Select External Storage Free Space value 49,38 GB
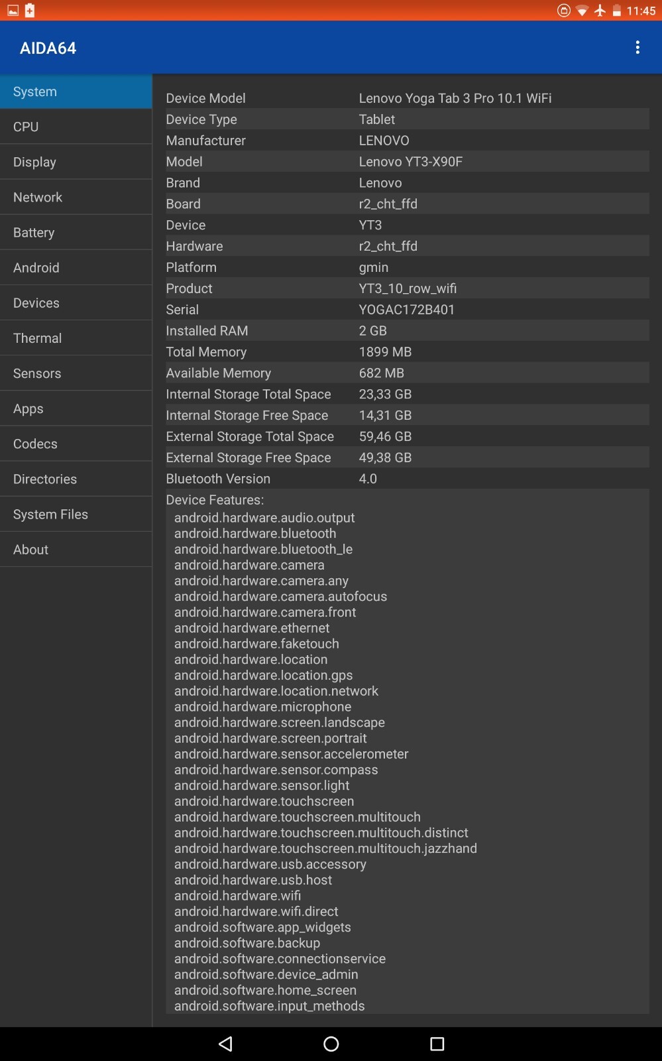The width and height of the screenshot is (662, 1061). [x=386, y=458]
